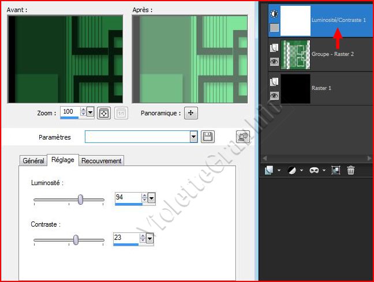Click the Panoramique navigate icon
This screenshot has height=282, width=374.
coord(191,113)
